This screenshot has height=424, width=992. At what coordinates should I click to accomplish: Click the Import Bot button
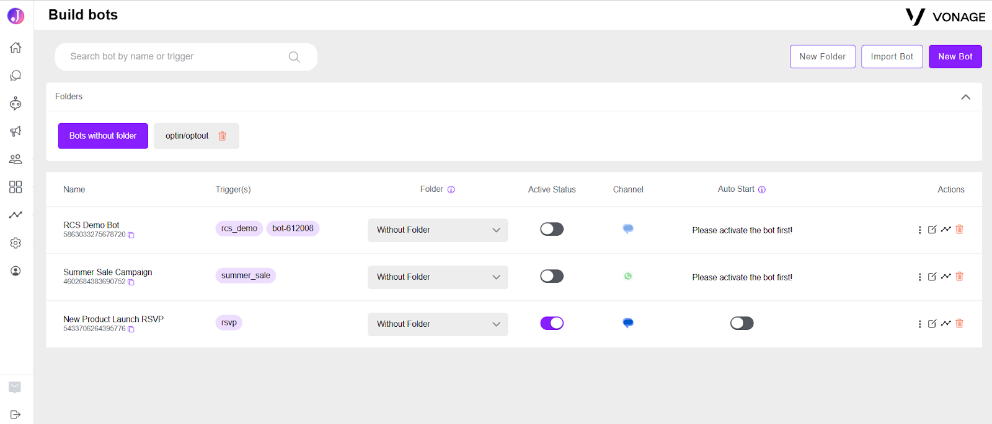[892, 56]
